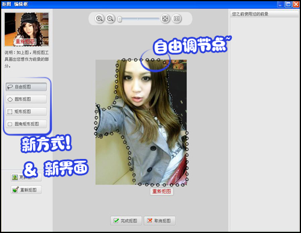Viewport: 301px width, 233px height.
Task: Click the zoom slider handle
Action: click(120, 19)
